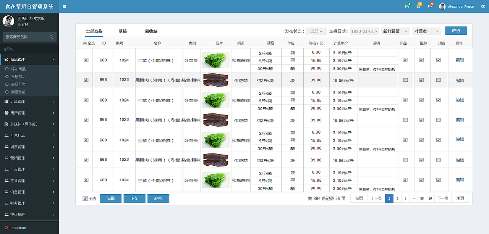Image resolution: width=489 pixels, height=234 pixels.
Task: Click the magnifier icon in product search
Action: click(x=51, y=37)
